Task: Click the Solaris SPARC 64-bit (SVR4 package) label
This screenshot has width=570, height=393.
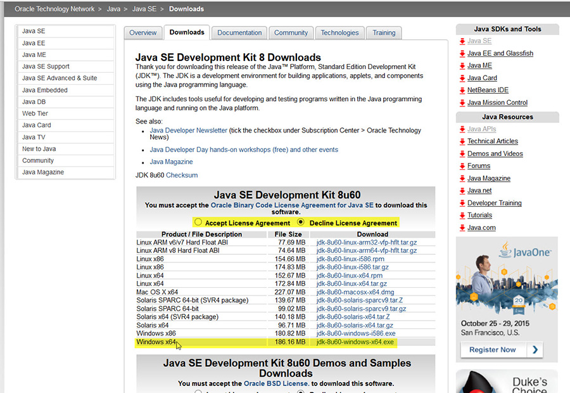Action: (x=193, y=300)
